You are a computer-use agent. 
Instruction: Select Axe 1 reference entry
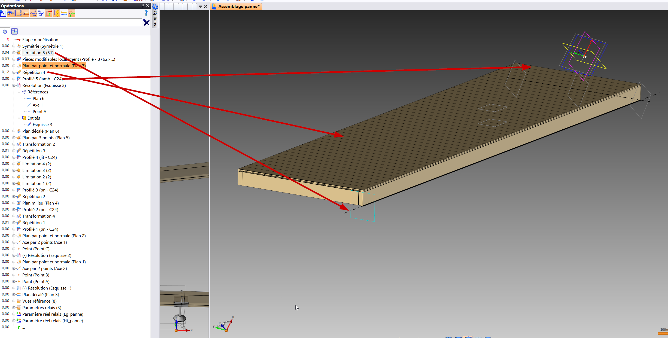tap(38, 105)
